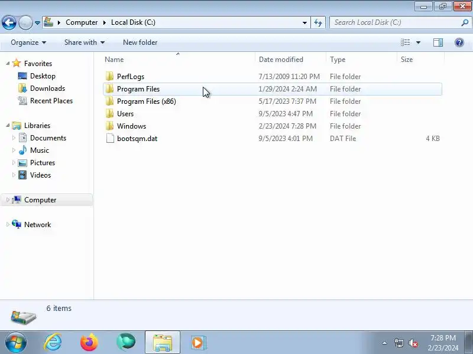
Task: Open the Documents library
Action: [x=48, y=138]
